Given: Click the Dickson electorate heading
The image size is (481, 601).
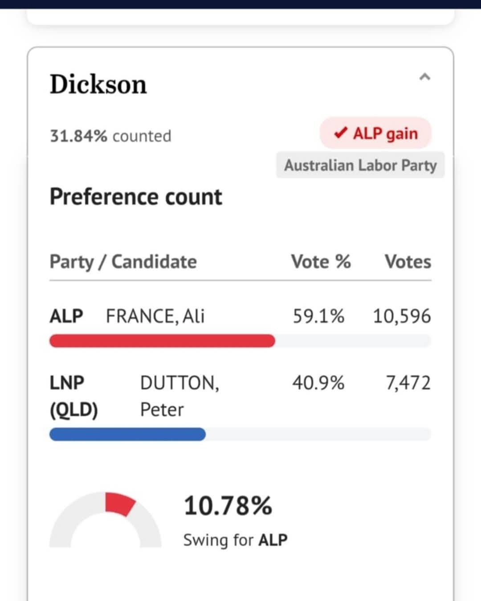Looking at the screenshot, I should pyautogui.click(x=98, y=84).
